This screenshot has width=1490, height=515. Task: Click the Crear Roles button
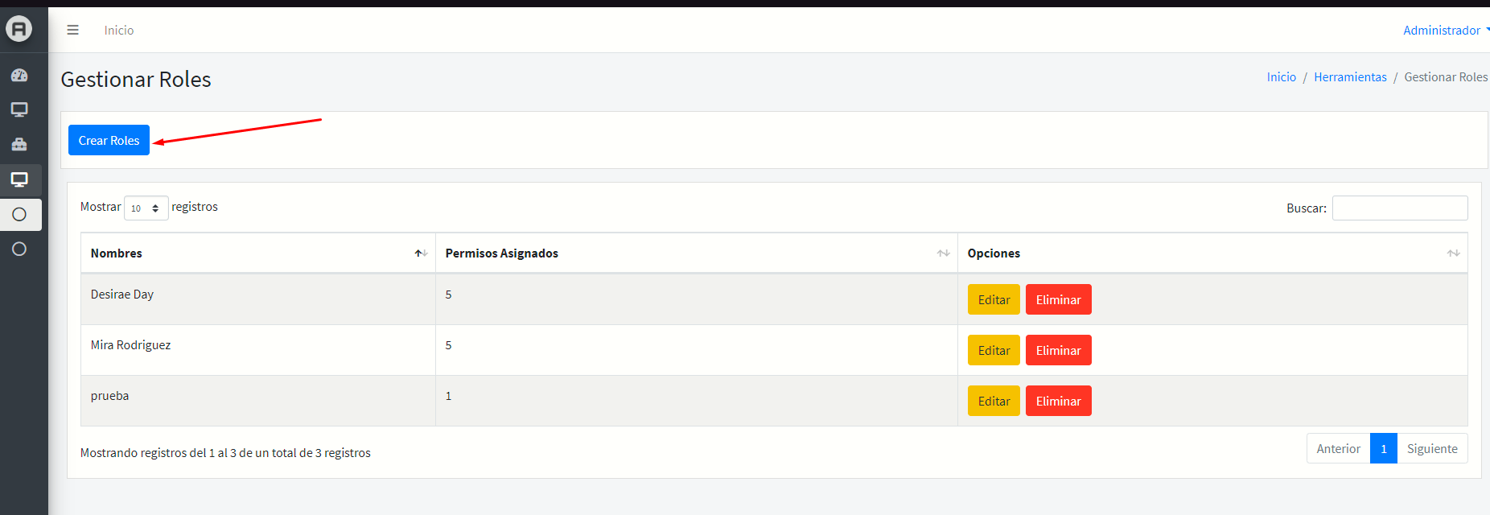coord(109,140)
